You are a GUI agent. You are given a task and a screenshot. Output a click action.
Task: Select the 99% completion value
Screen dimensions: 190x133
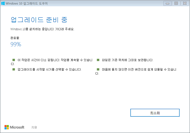click(x=16, y=44)
